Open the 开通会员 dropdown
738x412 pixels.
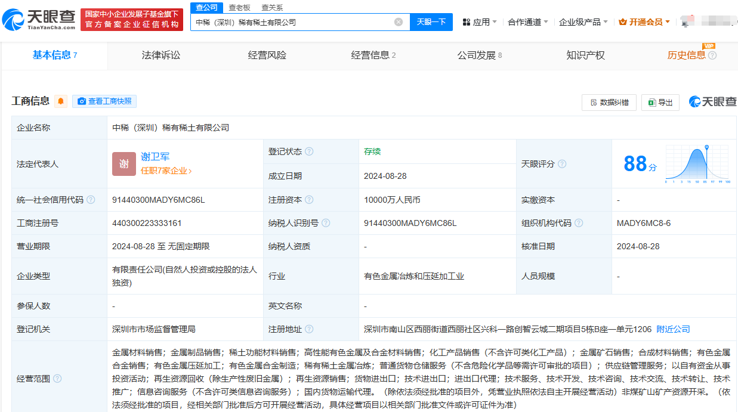(644, 22)
